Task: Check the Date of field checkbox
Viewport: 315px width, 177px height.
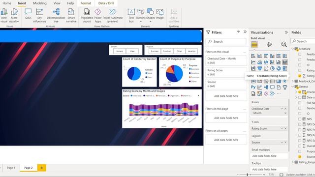Action: [x=300, y=97]
